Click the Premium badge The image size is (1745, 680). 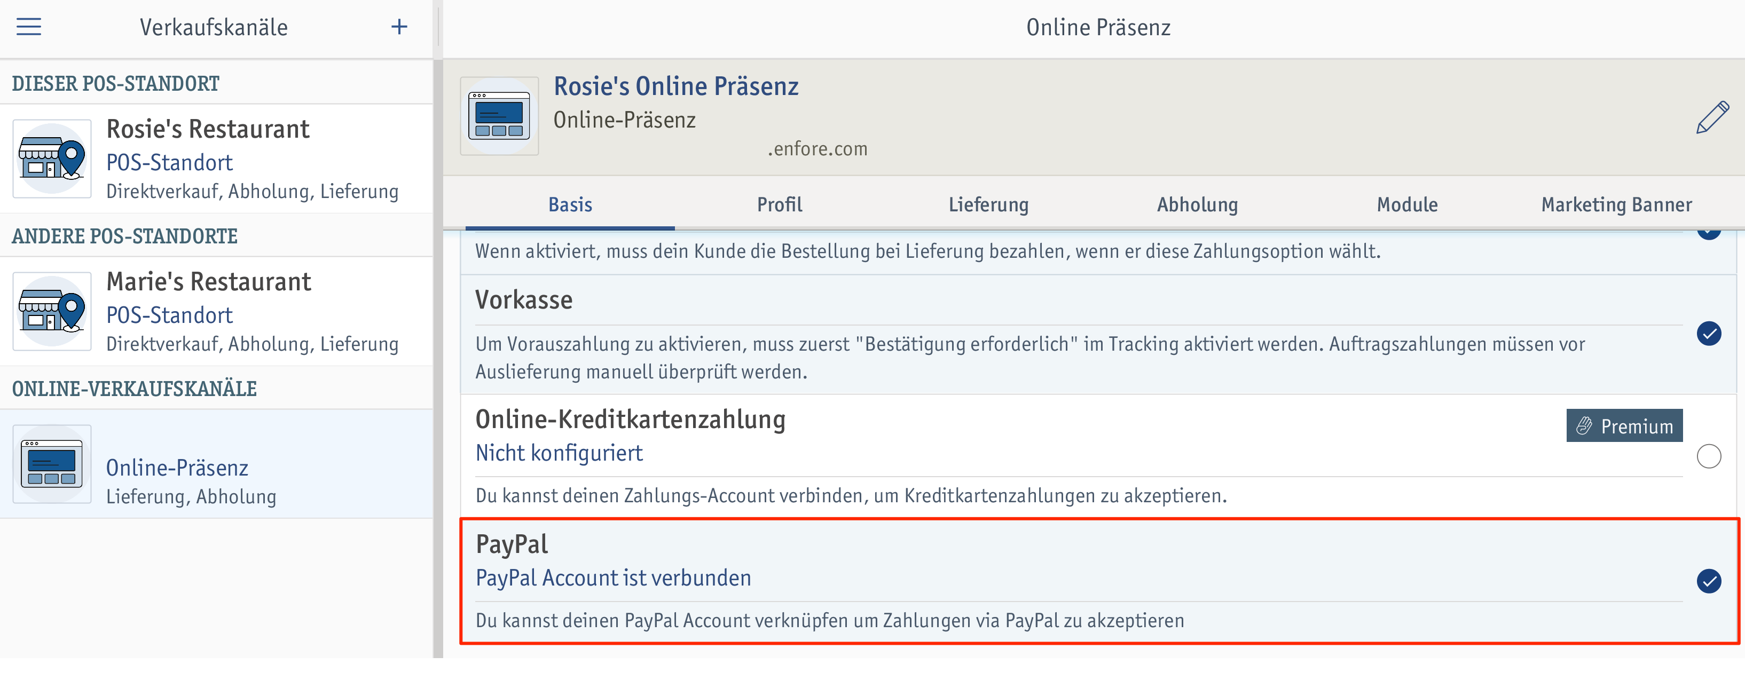1624,425
